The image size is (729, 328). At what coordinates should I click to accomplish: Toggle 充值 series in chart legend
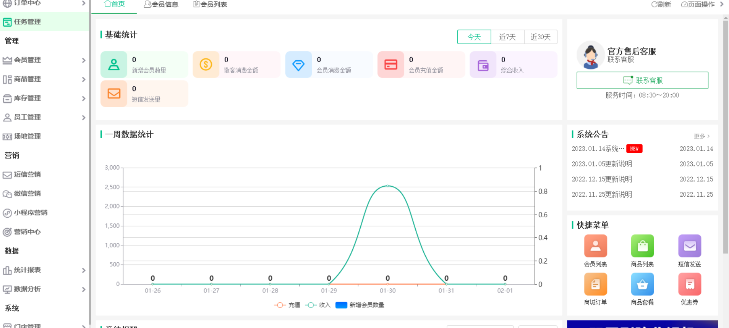tap(287, 305)
